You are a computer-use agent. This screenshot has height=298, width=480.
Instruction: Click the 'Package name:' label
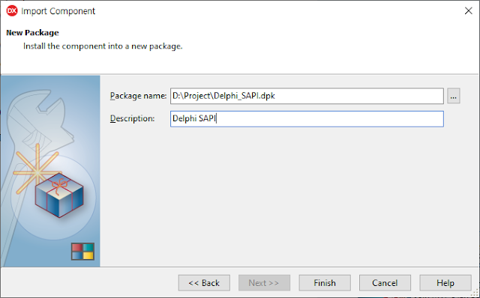pos(138,96)
